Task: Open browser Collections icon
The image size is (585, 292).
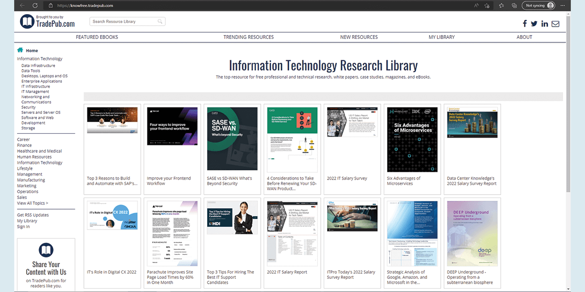Action: [514, 5]
